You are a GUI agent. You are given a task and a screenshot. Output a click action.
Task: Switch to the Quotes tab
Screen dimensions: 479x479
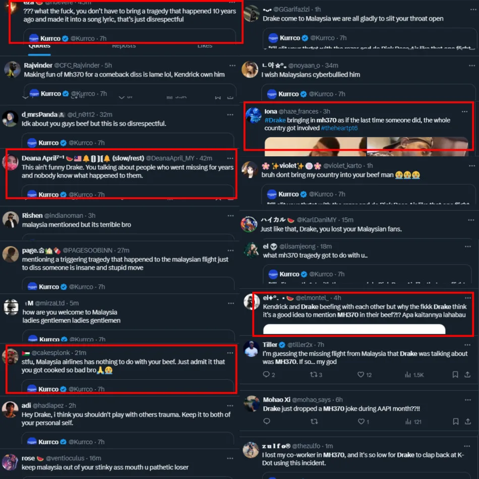coord(39,46)
